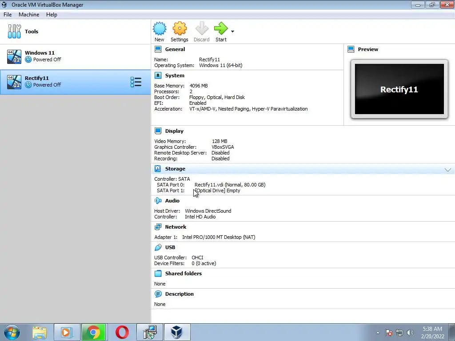
Task: Select the Rectify11 VM icon in list
Action: tap(14, 82)
